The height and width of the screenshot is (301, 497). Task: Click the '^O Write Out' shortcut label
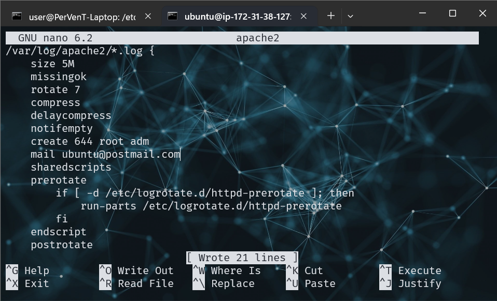[x=136, y=270]
